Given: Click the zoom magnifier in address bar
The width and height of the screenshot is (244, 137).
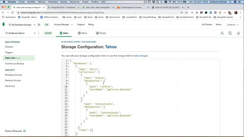Looking at the screenshot, I should point(181,13).
